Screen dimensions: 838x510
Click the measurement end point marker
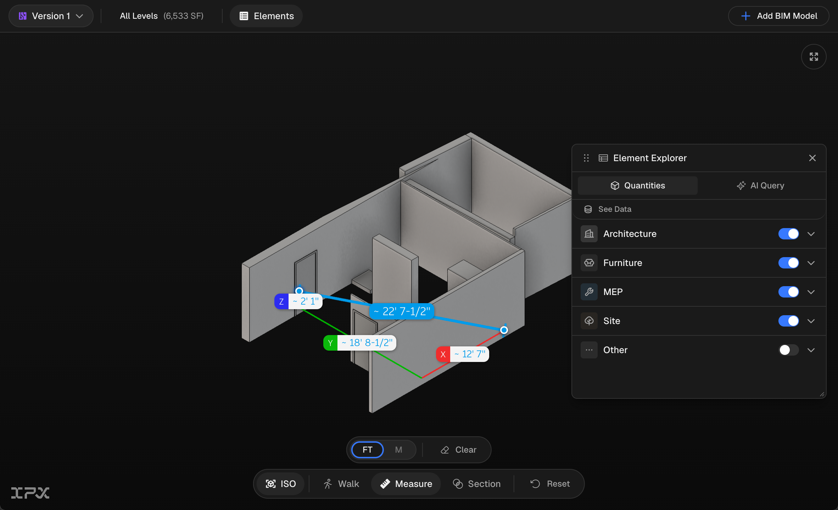[x=504, y=330]
